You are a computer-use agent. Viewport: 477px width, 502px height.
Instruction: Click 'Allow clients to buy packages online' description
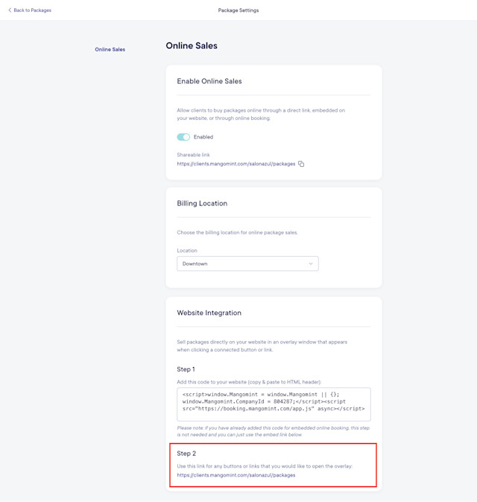tap(261, 114)
